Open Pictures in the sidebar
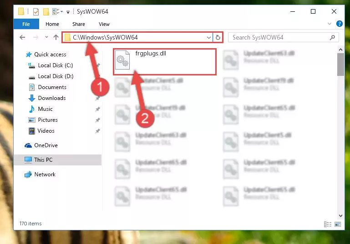This screenshot has width=350, height=244. click(x=47, y=120)
